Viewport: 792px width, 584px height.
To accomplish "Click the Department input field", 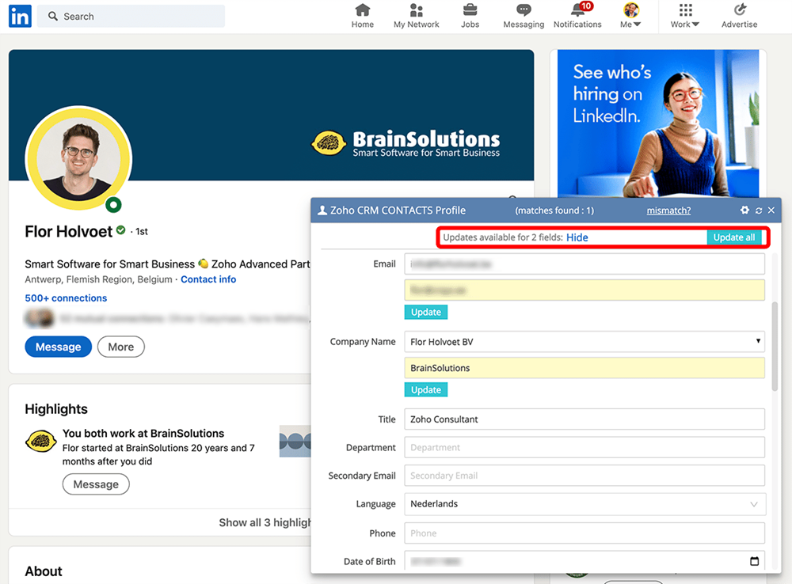I will coord(584,447).
